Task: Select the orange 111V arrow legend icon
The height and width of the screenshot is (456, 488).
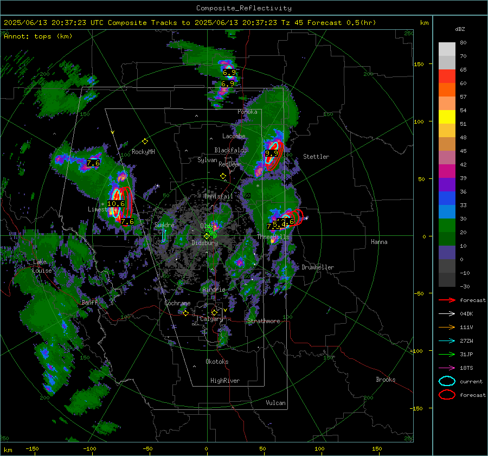Action: 447,327
